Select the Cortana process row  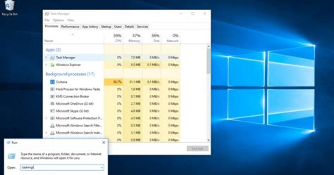point(112,82)
